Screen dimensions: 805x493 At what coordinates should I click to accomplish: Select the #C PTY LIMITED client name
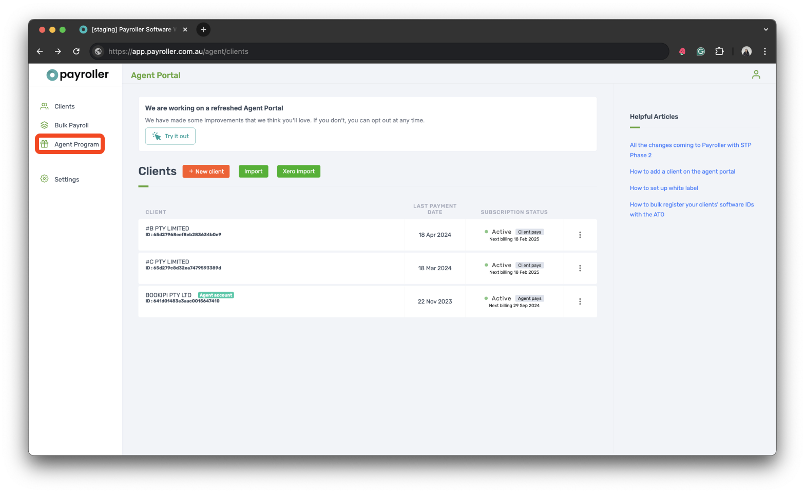[167, 262]
